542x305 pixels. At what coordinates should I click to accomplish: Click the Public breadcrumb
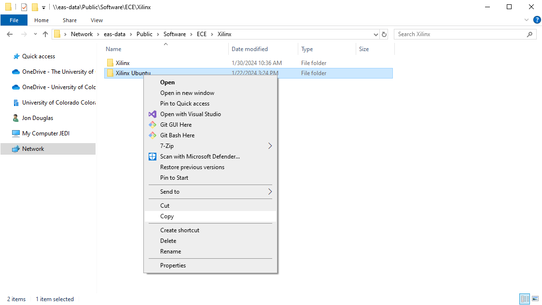point(144,34)
